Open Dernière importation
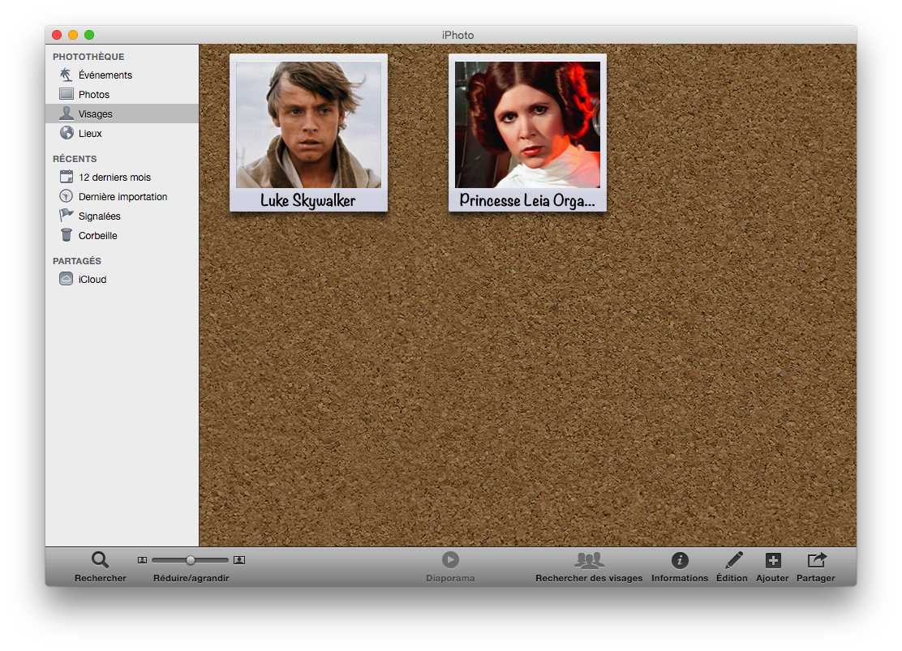This screenshot has width=902, height=651. click(122, 197)
